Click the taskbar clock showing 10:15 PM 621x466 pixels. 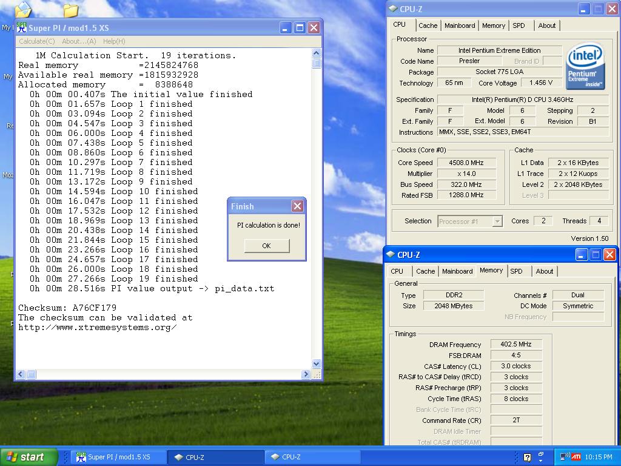tap(599, 457)
